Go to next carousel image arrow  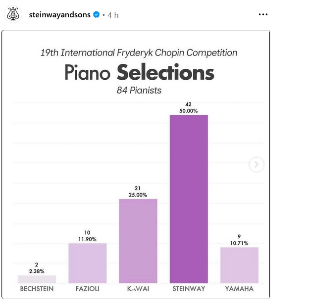256,164
